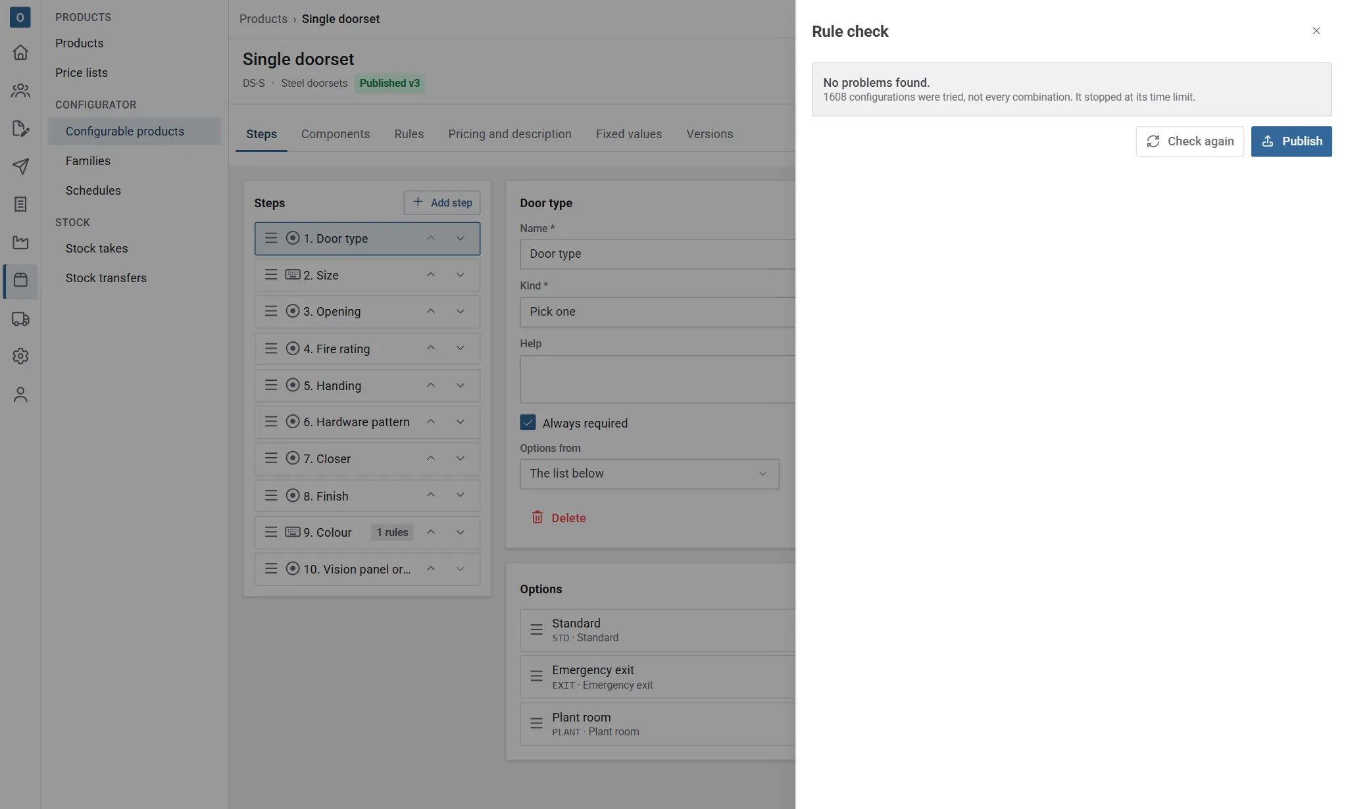Click the Publish button

point(1291,141)
